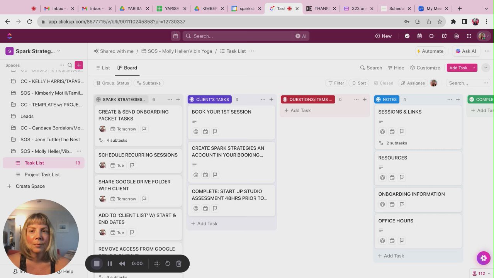Collapse the header using the round chevron button

[x=486, y=68]
